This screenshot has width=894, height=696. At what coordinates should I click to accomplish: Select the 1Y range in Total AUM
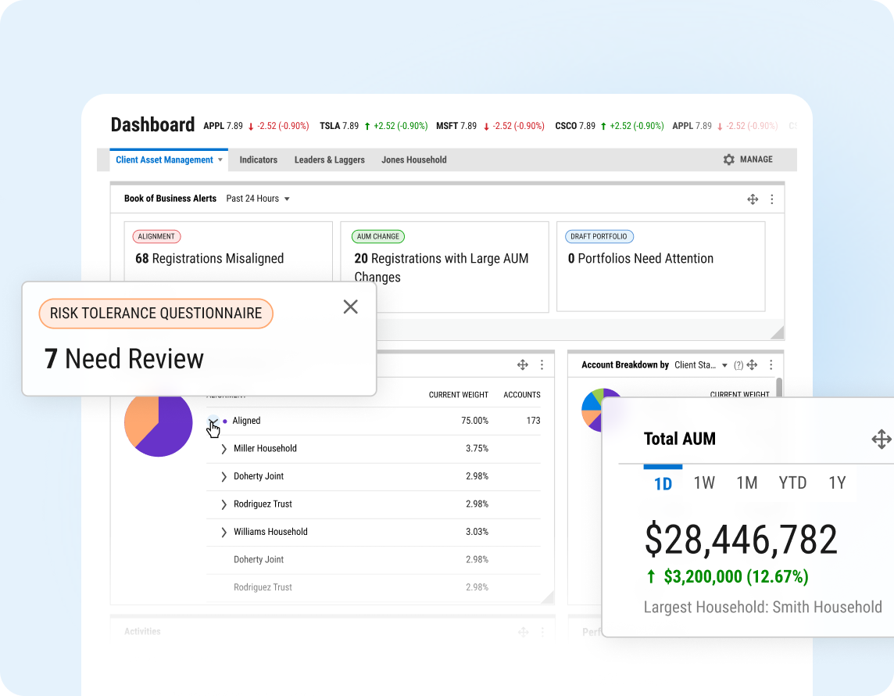[x=837, y=483]
